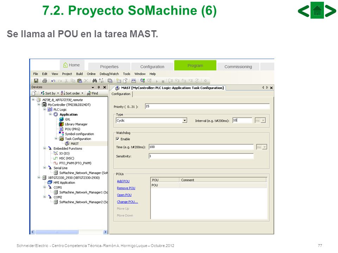Click the Remove POU link
This screenshot has height=253, width=338.
[126, 188]
